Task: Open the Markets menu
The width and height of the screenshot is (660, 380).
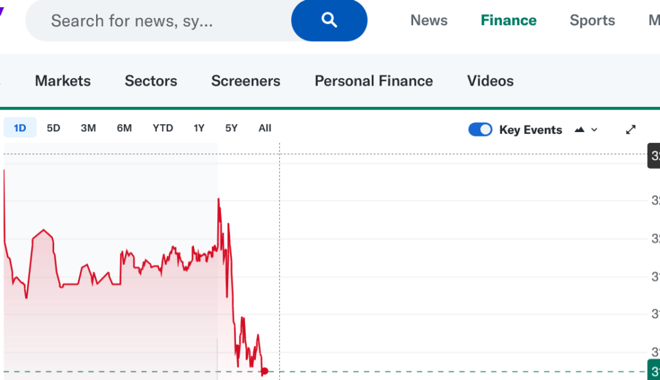Action: click(x=63, y=81)
